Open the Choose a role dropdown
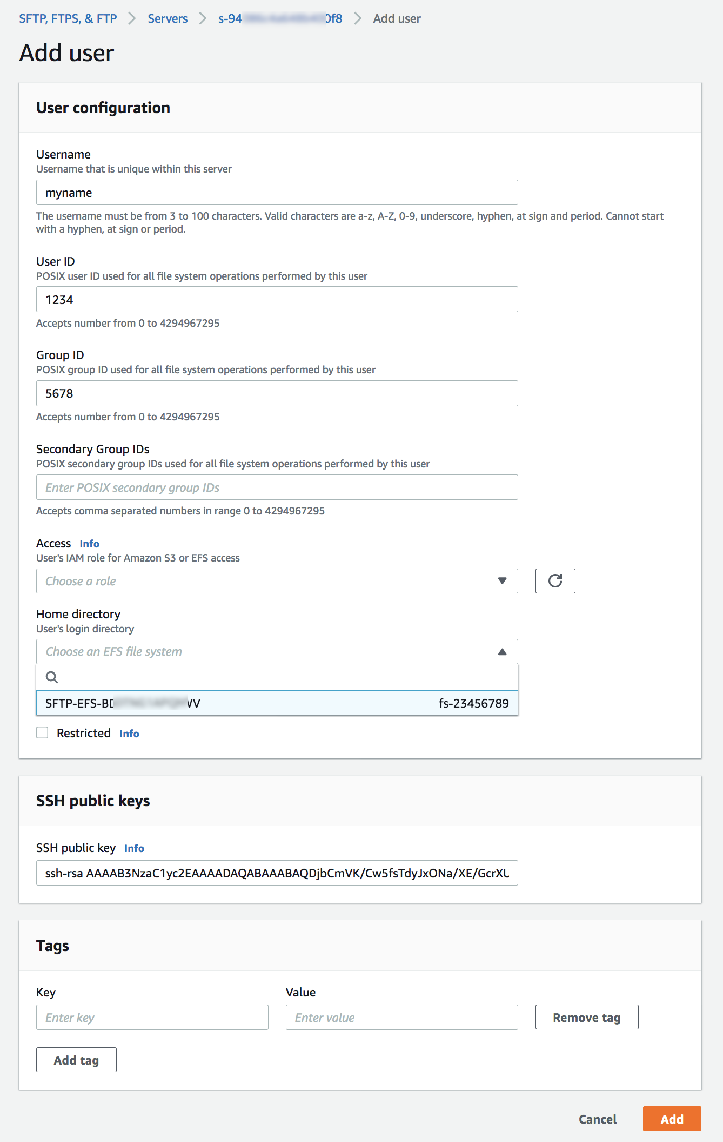Viewport: 723px width, 1142px height. pos(277,581)
